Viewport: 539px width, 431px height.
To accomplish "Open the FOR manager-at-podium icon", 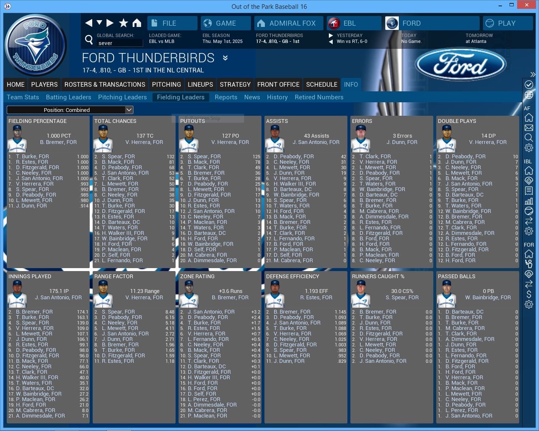I will [529, 264].
